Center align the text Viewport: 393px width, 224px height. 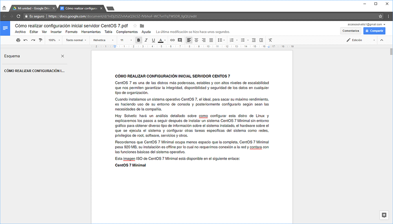196,40
